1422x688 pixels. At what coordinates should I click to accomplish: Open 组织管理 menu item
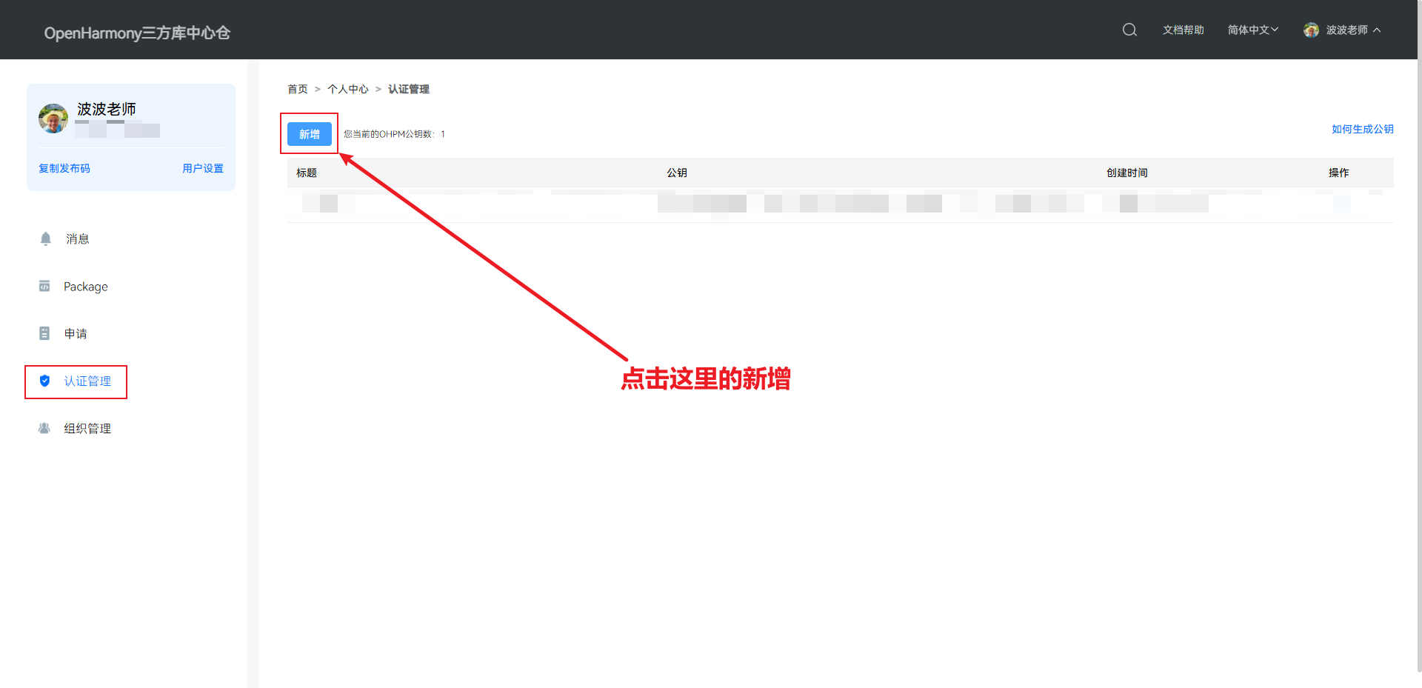87,428
